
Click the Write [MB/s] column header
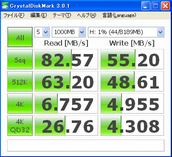coord(132,43)
